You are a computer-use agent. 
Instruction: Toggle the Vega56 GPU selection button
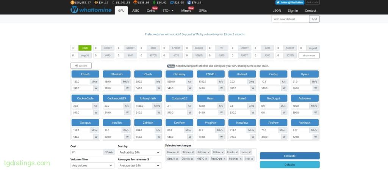coord(85,55)
